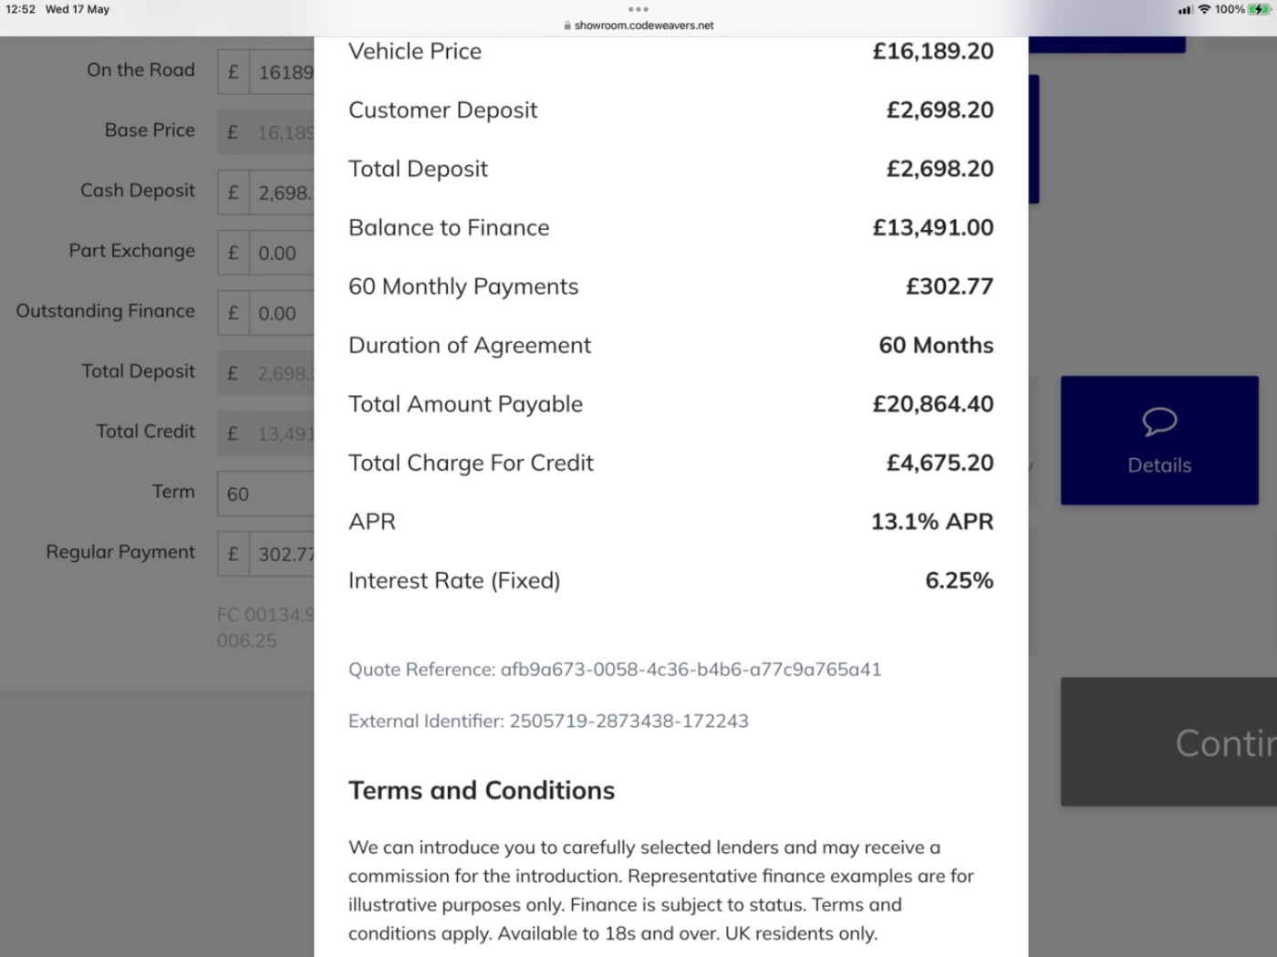Open the Details button
Viewport: 1277px width, 957px height.
tap(1159, 440)
